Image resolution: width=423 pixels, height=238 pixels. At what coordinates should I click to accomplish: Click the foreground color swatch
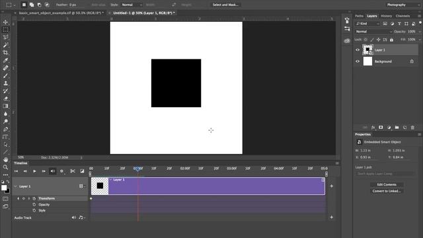[4, 188]
